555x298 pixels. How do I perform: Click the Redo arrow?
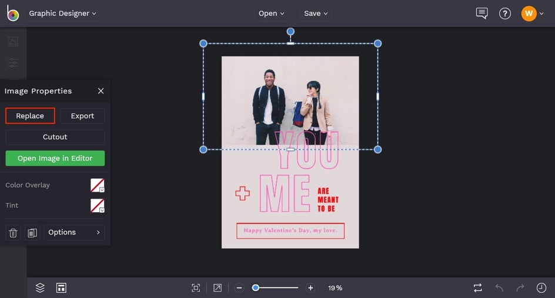click(x=520, y=288)
